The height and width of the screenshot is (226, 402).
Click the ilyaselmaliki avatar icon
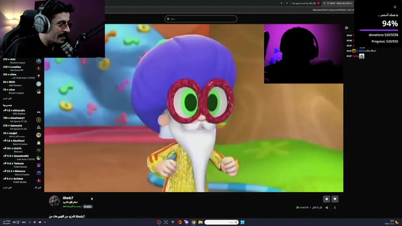pyautogui.click(x=39, y=158)
